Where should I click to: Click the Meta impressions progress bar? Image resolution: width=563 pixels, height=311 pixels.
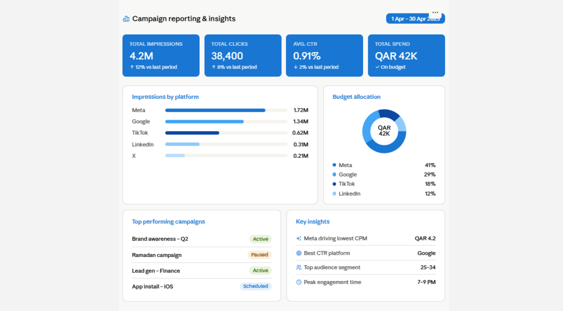[226, 110]
